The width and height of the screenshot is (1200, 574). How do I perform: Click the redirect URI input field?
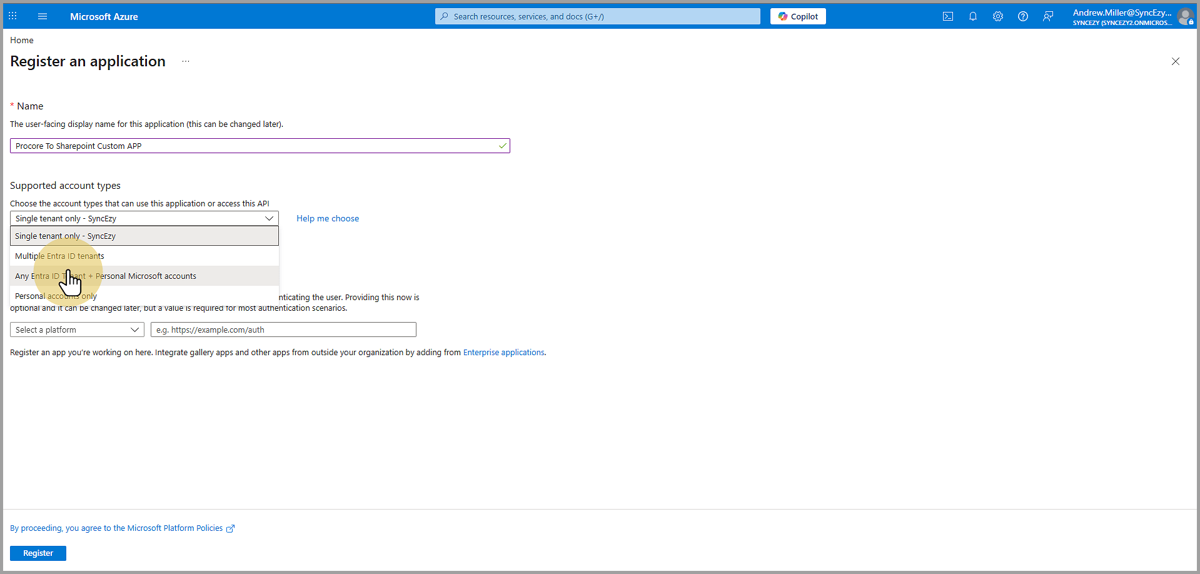coord(283,330)
